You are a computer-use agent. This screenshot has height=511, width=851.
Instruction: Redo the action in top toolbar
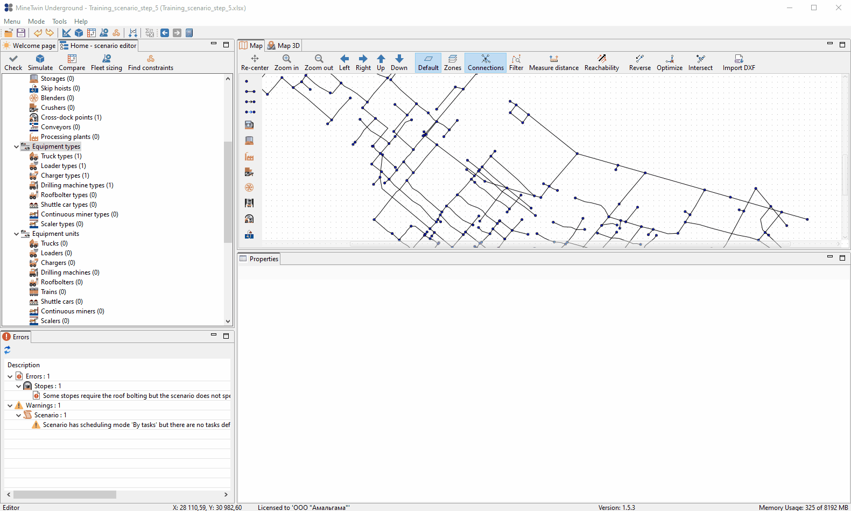[x=50, y=33]
